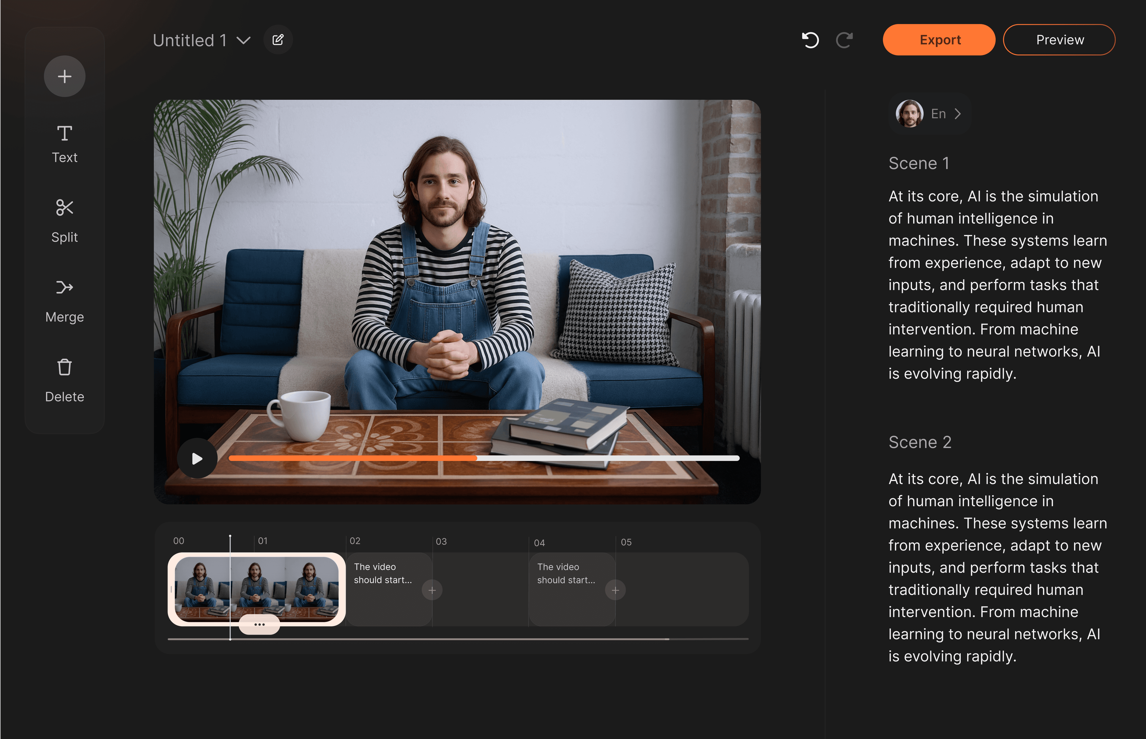Click the edit title pencil icon
The height and width of the screenshot is (739, 1146).
[278, 40]
